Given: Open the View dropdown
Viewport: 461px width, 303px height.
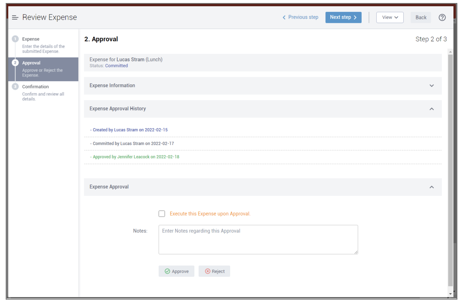Looking at the screenshot, I should click(x=390, y=17).
